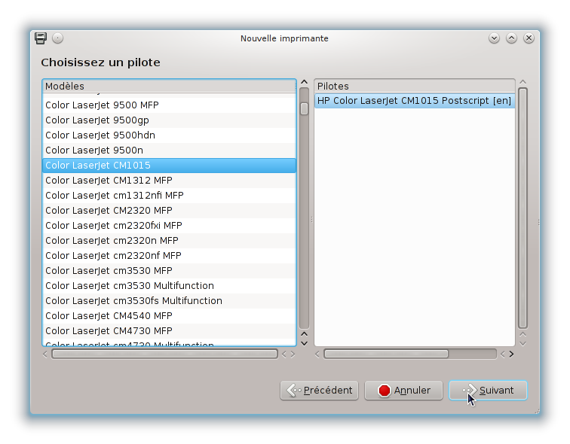Select Color LaserJet CM4730 MFP

pyautogui.click(x=169, y=331)
